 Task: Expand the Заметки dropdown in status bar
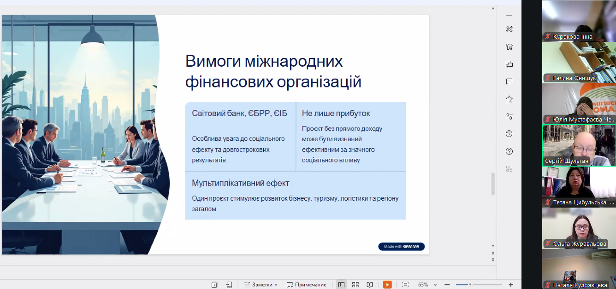pyautogui.click(x=261, y=285)
